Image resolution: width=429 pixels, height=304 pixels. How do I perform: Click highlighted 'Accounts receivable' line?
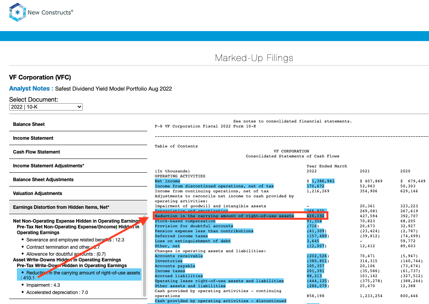(x=179, y=256)
